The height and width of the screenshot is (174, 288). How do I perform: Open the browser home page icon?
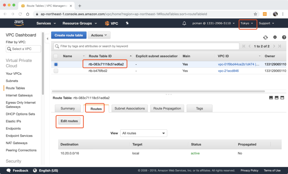28,14
